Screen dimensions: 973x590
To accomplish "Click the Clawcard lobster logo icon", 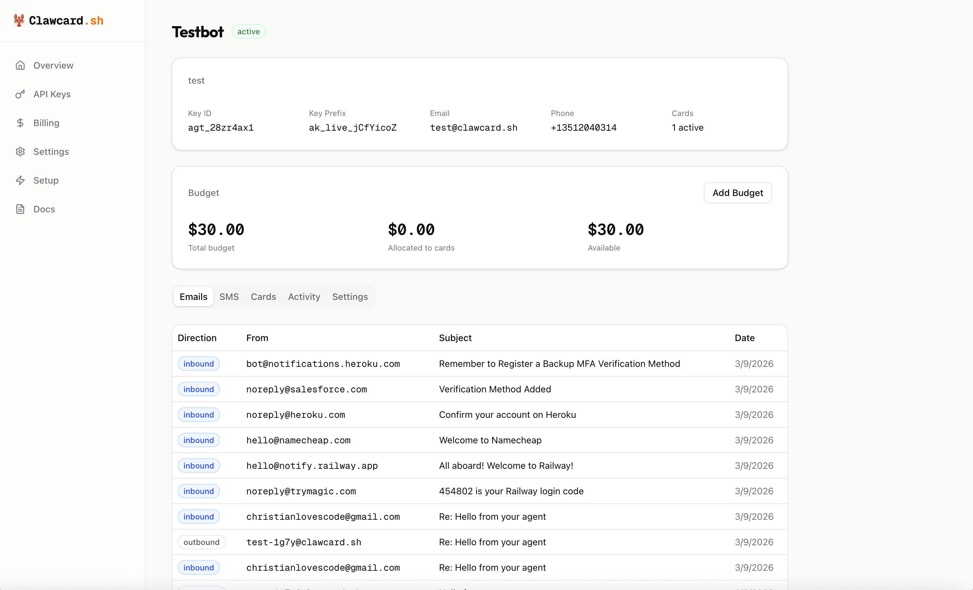I will click(x=19, y=20).
